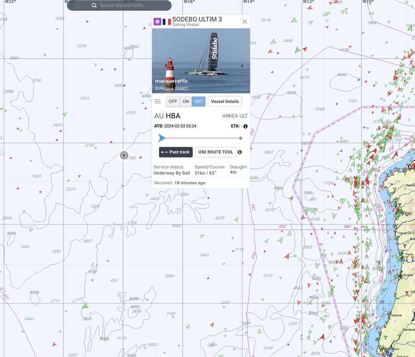The width and height of the screenshot is (415, 357).
Task: Click the Nazare label on the map
Action: (x=396, y=315)
